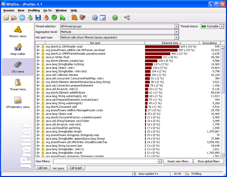
Task: Open the Help menu
Action: pos(74,10)
